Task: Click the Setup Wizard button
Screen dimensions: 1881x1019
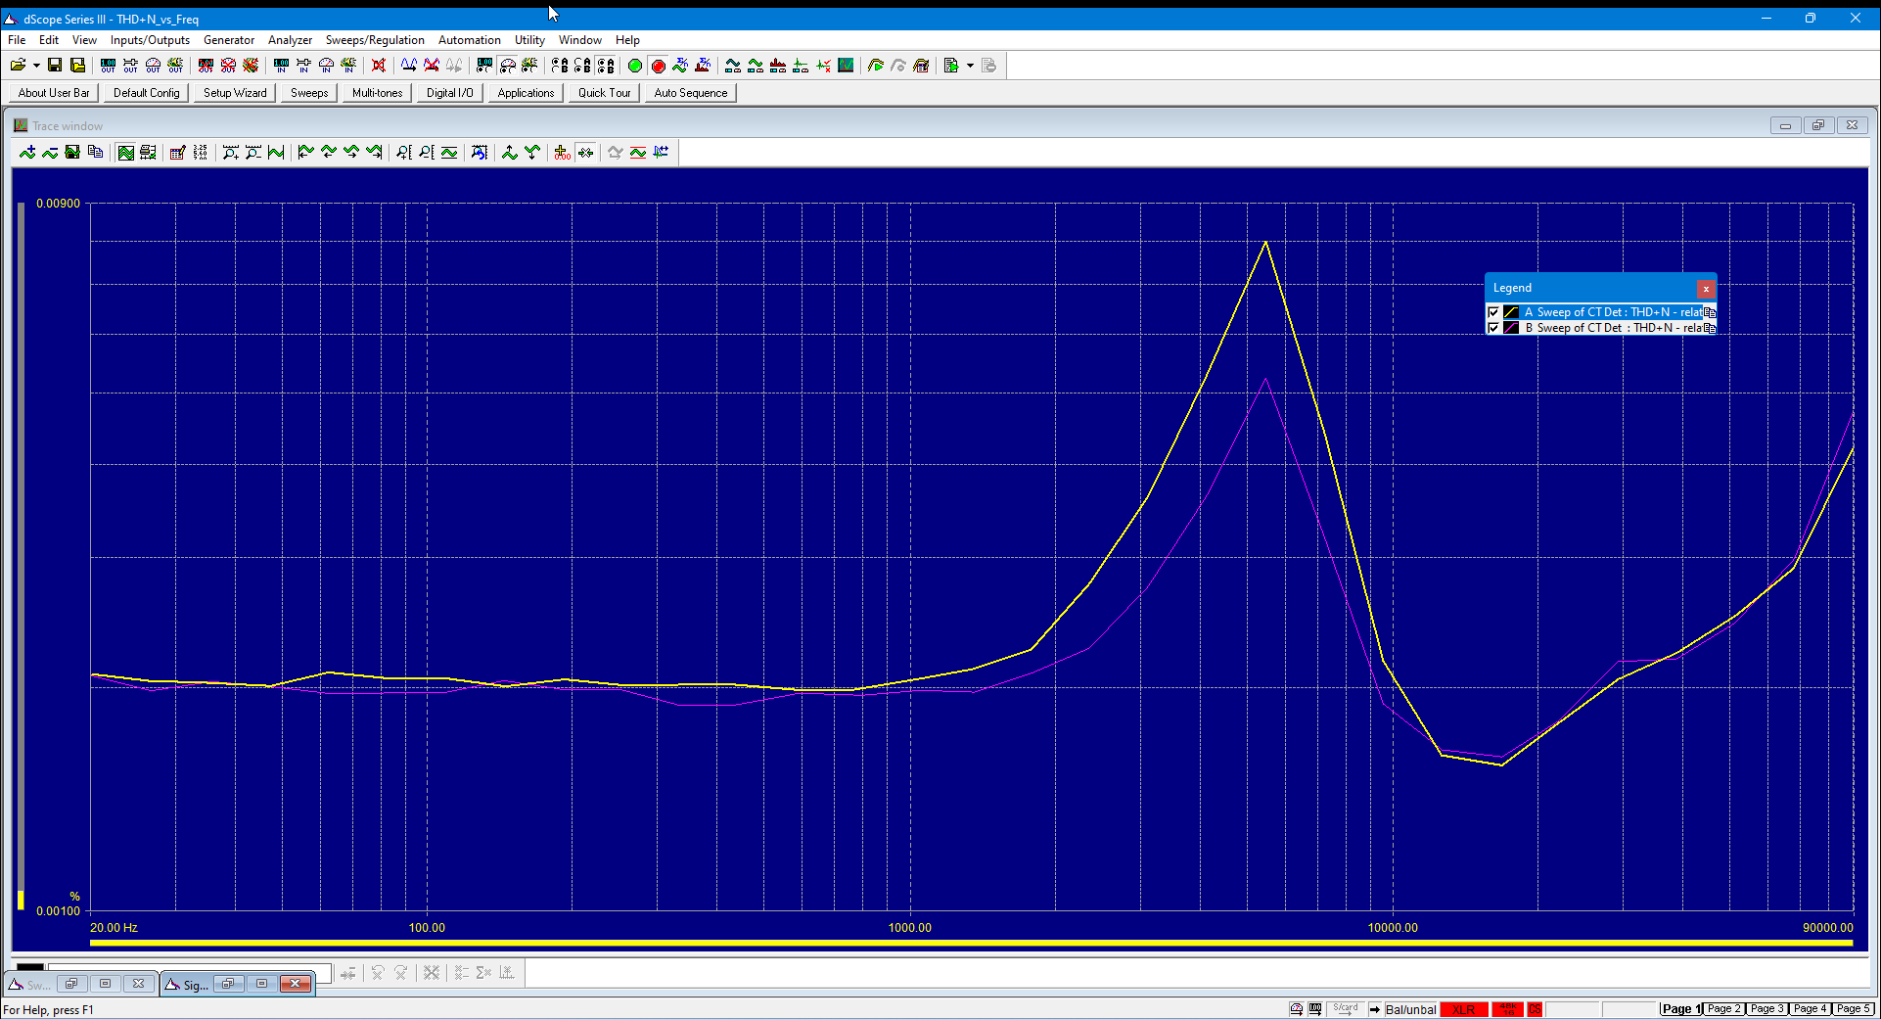Action: click(x=235, y=93)
